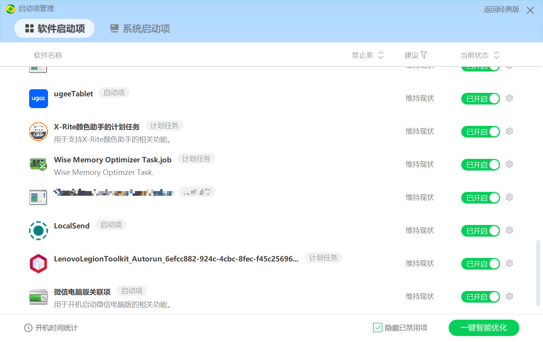
Task: Click the 软件名称 column header
Action: click(48, 55)
